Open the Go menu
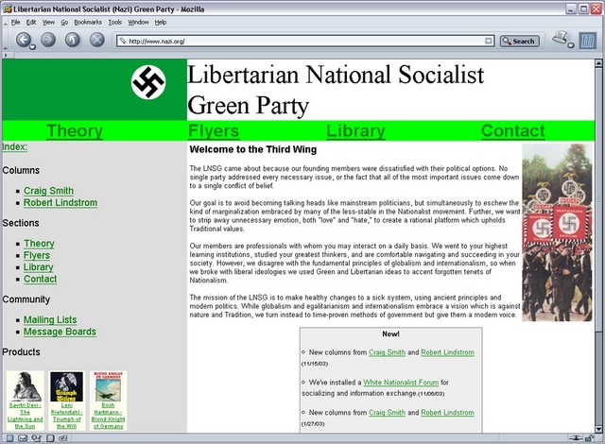The height and width of the screenshot is (444, 605). pos(64,23)
